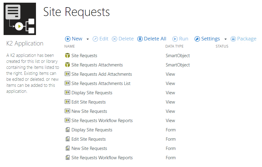This screenshot has width=262, height=167.
Task: Open the New dropdown arrow
Action: [x=88, y=39]
